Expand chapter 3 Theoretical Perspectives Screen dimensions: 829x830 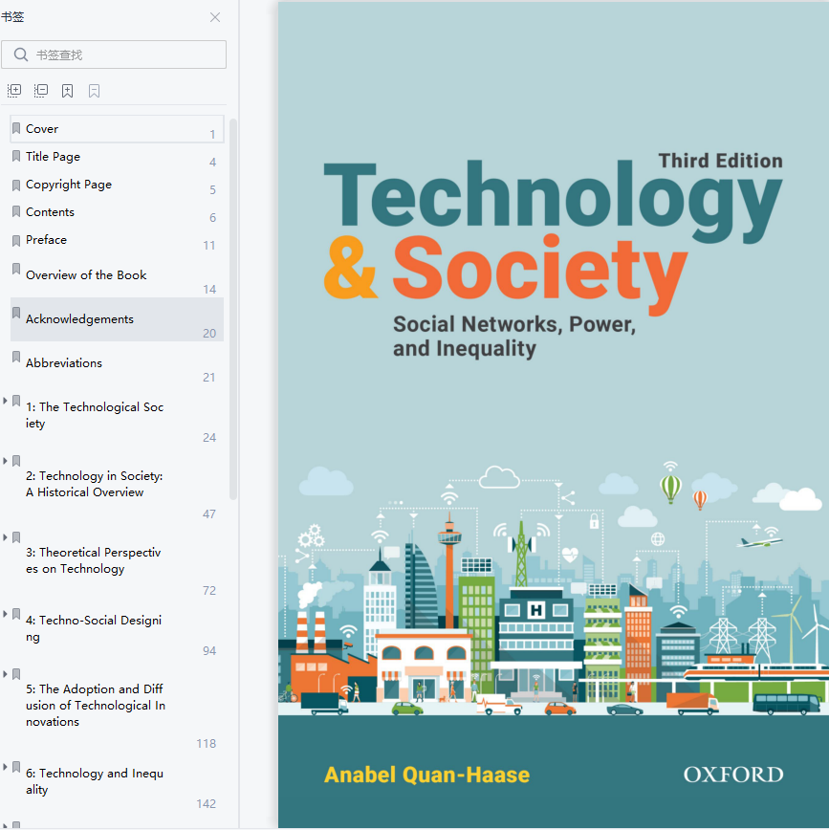(x=5, y=537)
